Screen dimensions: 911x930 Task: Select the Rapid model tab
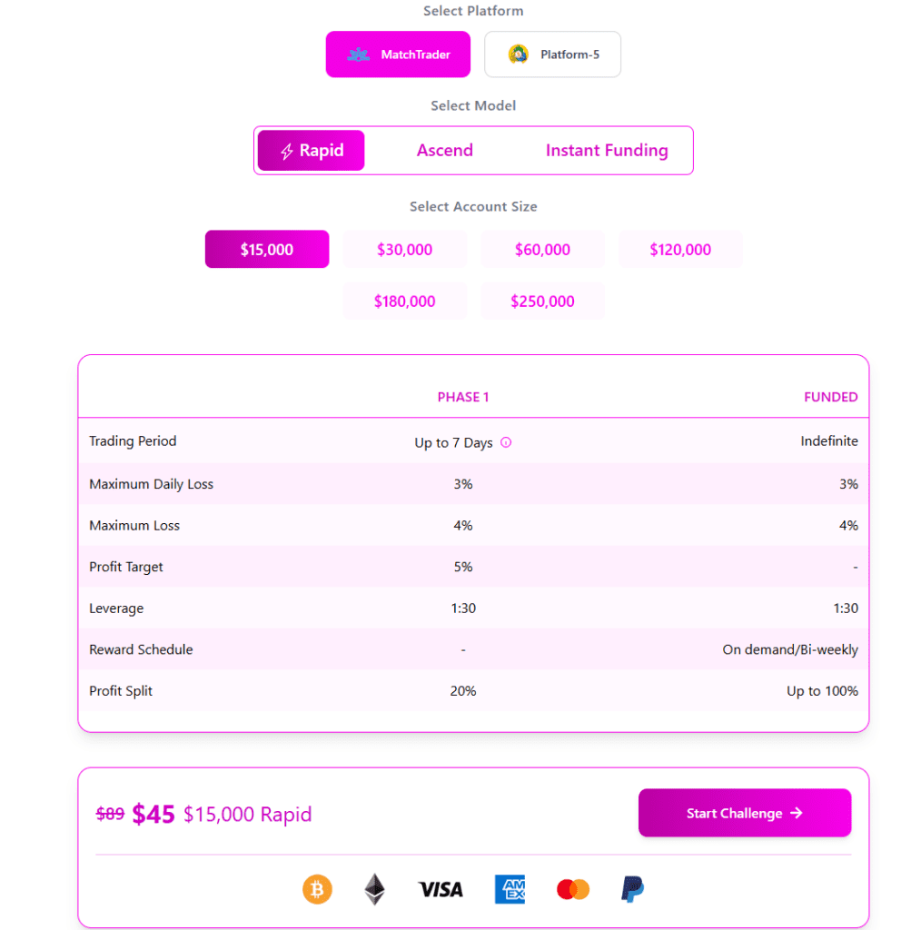point(312,151)
